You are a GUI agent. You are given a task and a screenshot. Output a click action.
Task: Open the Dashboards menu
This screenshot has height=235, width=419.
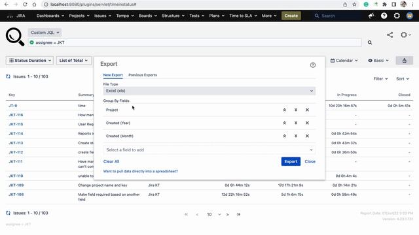click(x=50, y=16)
